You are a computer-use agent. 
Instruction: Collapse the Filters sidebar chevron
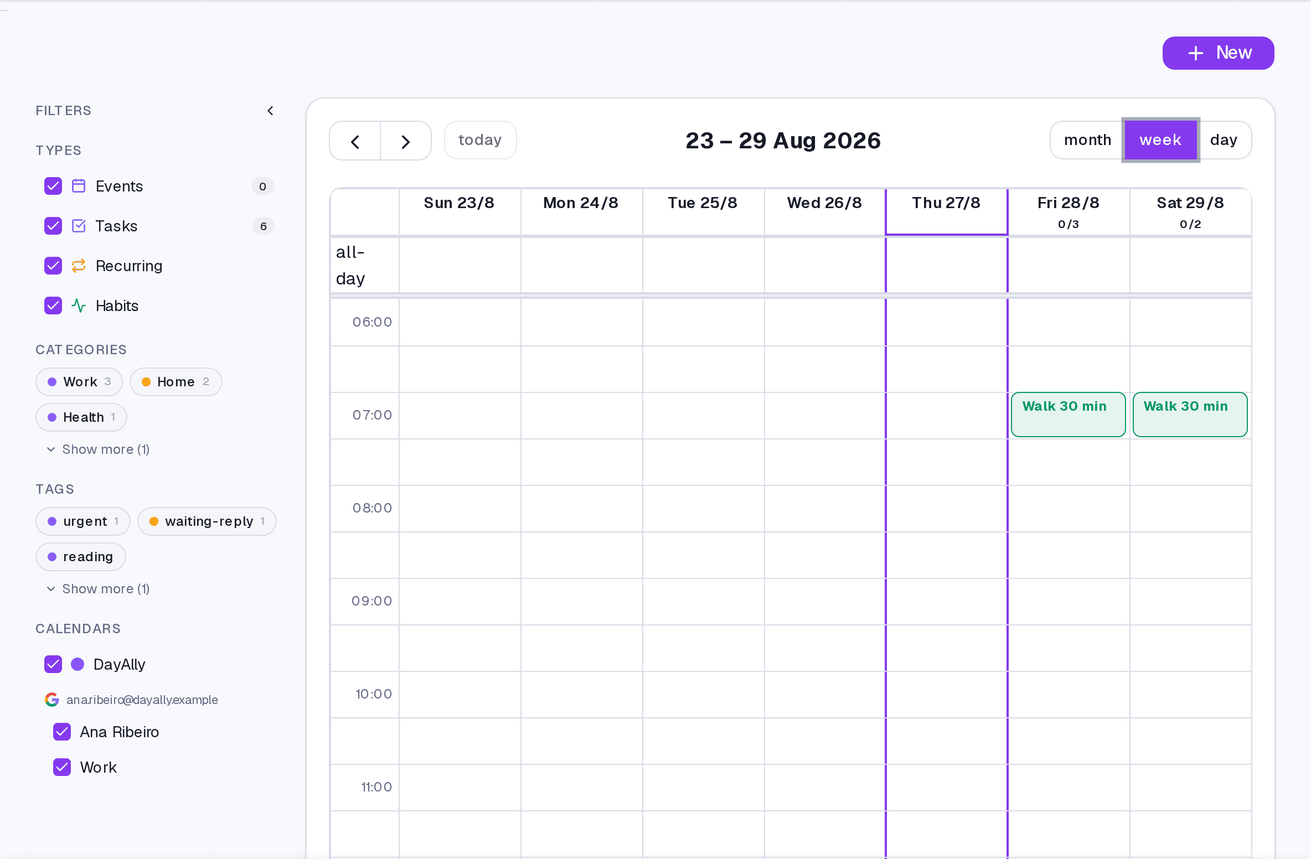click(x=270, y=111)
